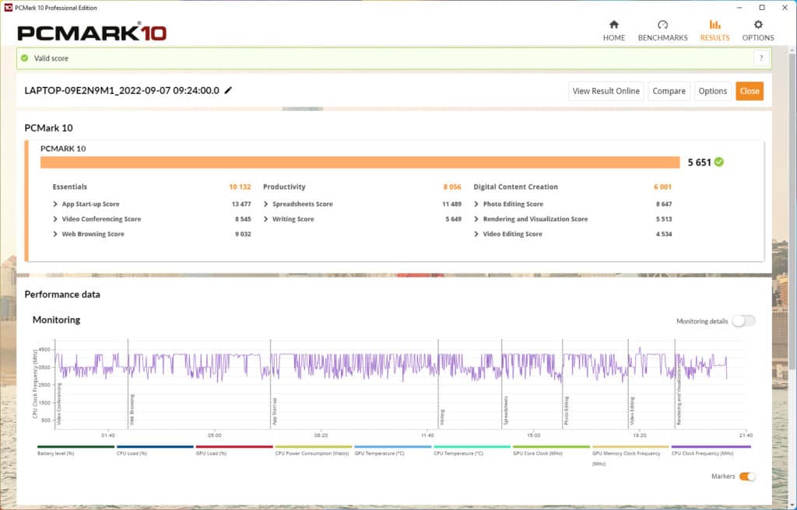Click the Performance data heading
This screenshot has height=510, width=797.
pos(62,295)
